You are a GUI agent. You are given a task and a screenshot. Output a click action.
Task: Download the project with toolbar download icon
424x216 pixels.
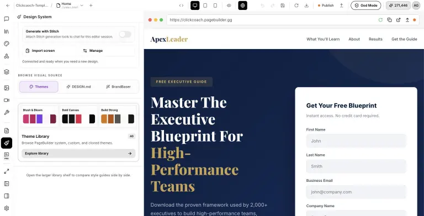tap(306, 6)
